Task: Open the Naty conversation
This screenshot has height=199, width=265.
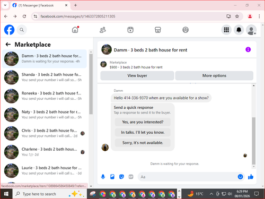Action: coord(45,115)
